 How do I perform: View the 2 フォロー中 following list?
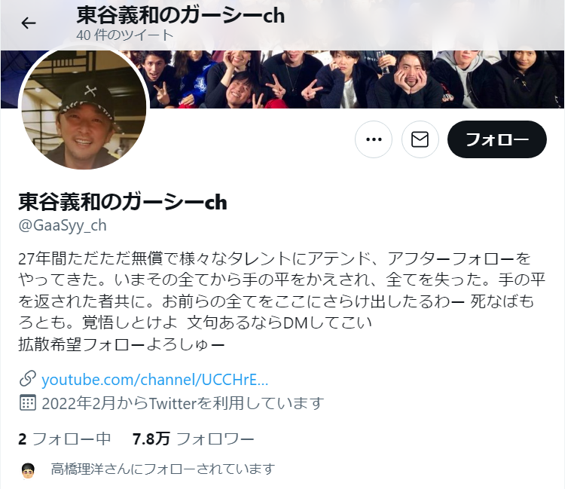tap(65, 439)
